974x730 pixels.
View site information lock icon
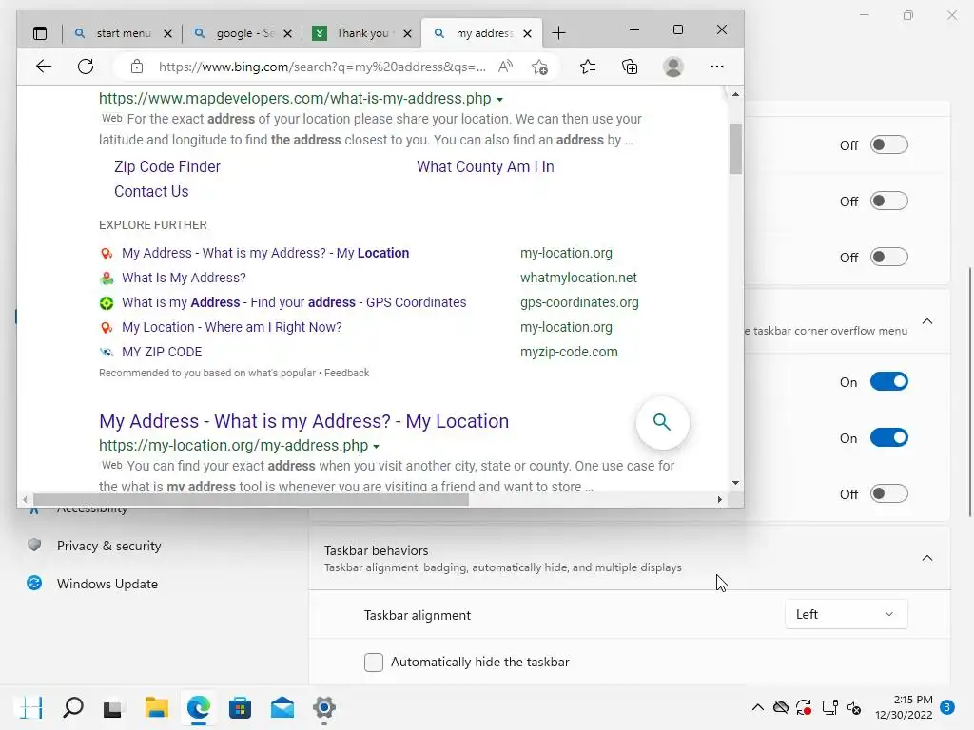tap(137, 67)
